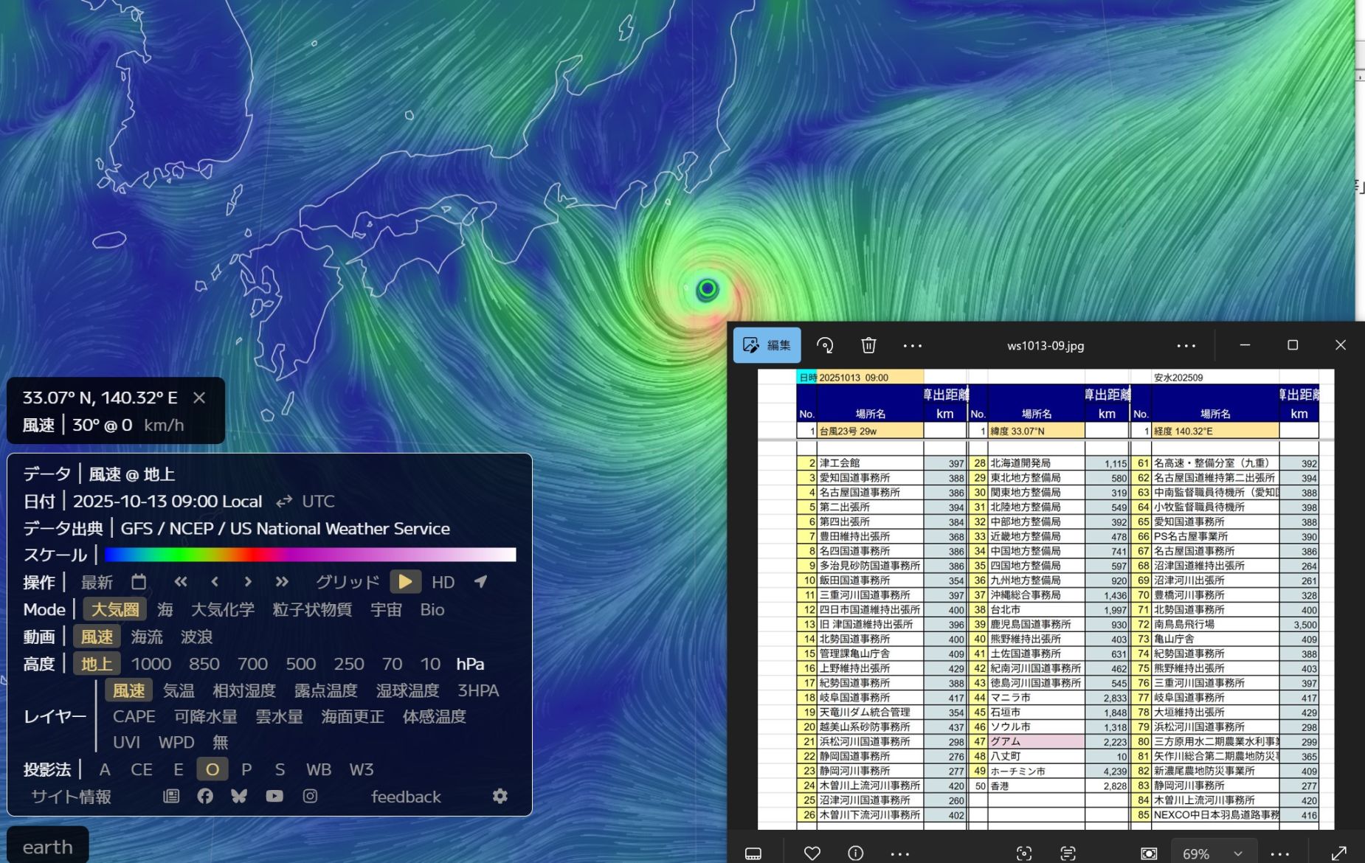The image size is (1365, 863).
Task: Select the 海 ocean mode
Action: 165,609
